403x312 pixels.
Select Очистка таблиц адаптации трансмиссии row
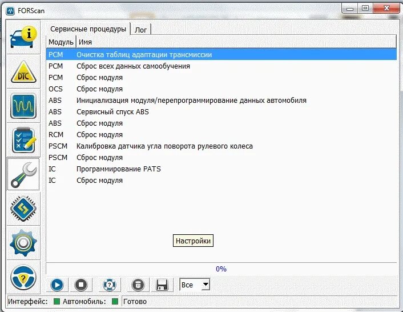tap(221, 54)
